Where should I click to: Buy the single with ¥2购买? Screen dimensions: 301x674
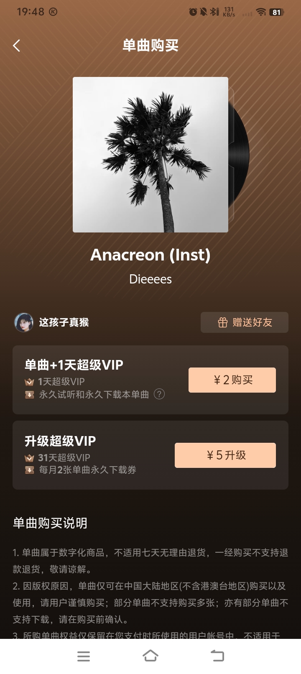232,380
